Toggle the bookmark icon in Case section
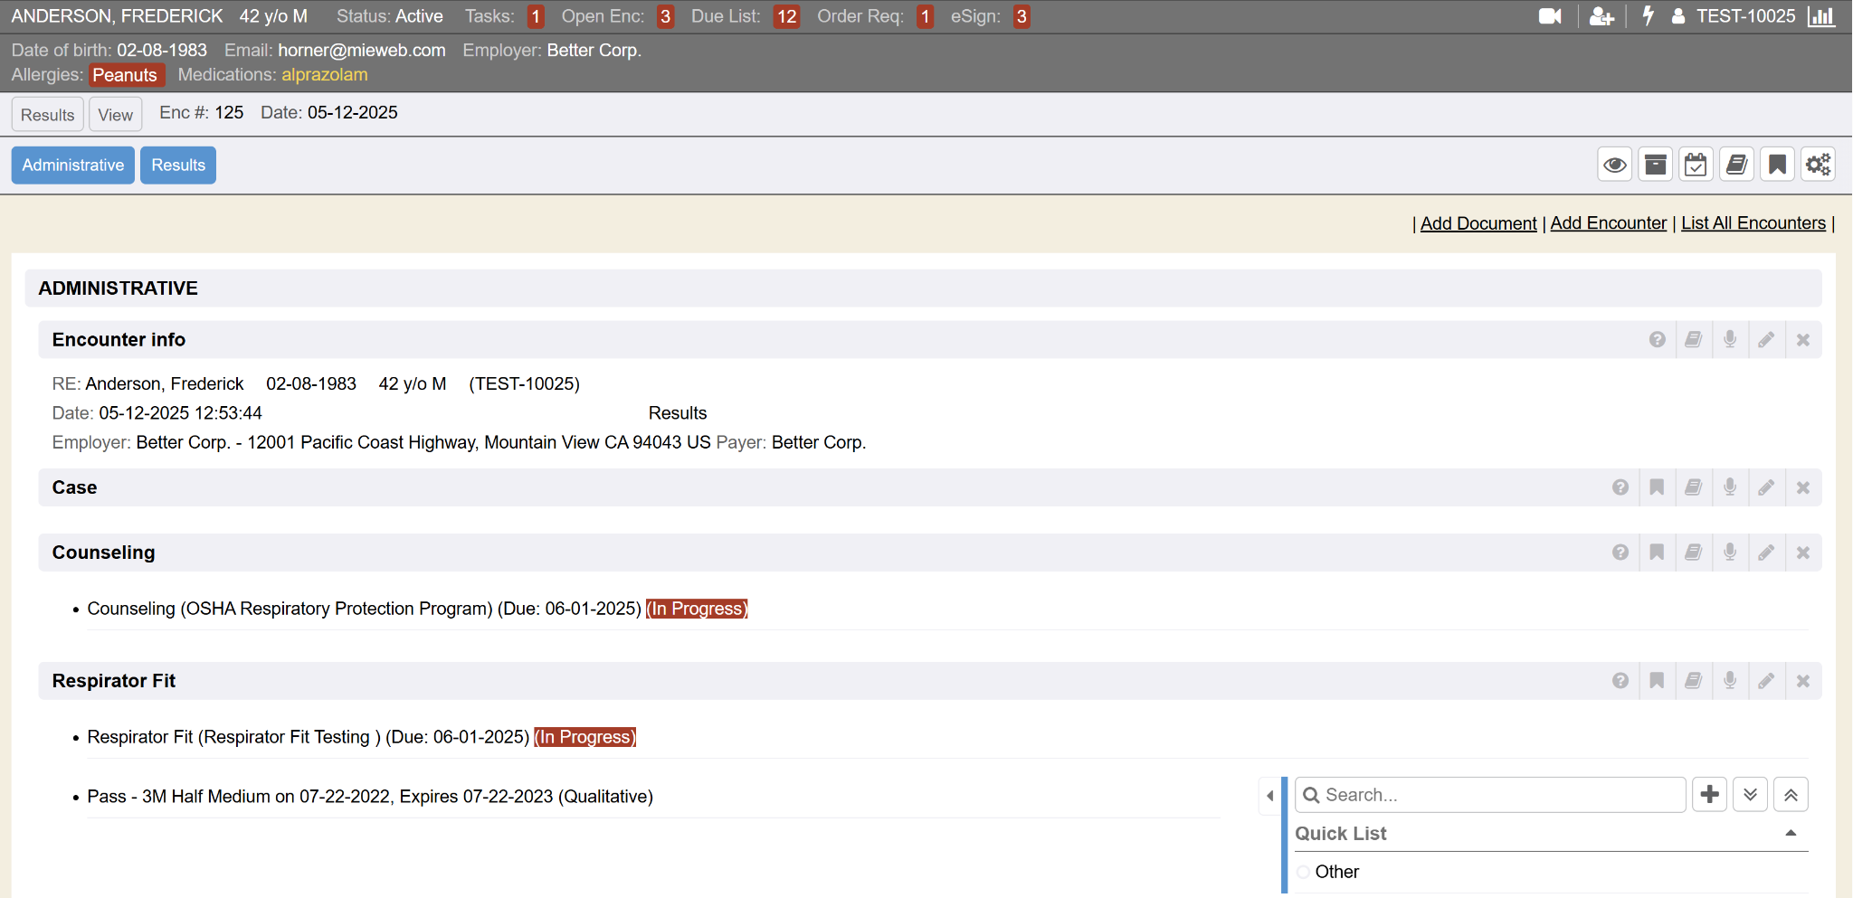This screenshot has height=898, width=1853. [1657, 487]
